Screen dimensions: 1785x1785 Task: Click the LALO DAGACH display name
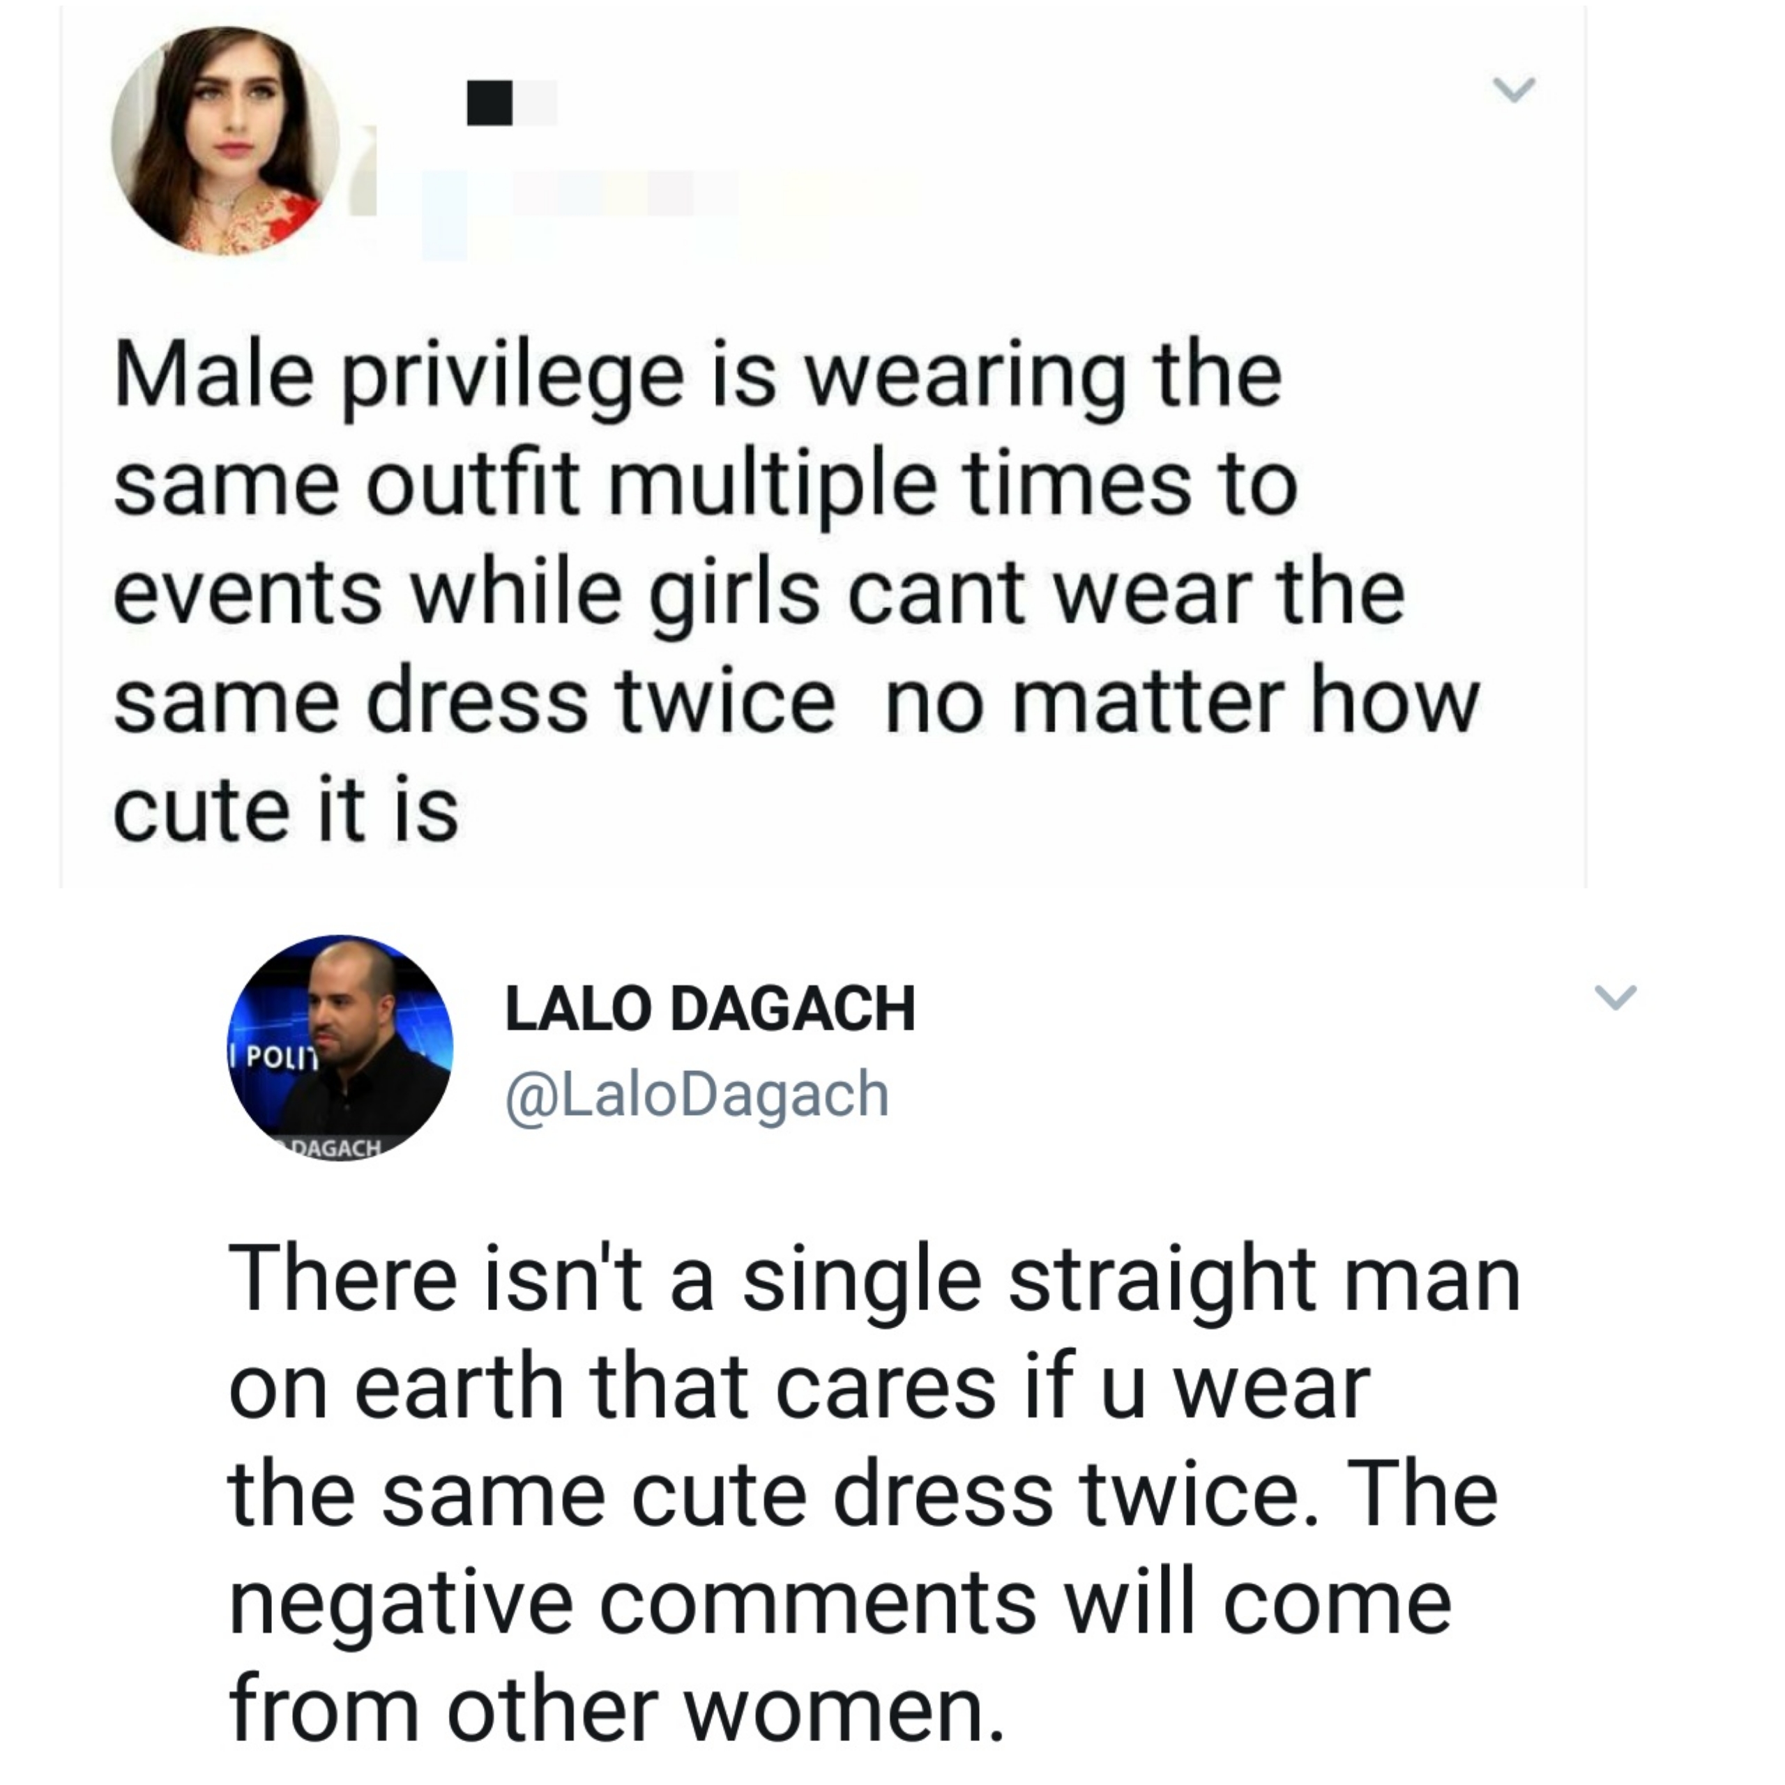710,1008
